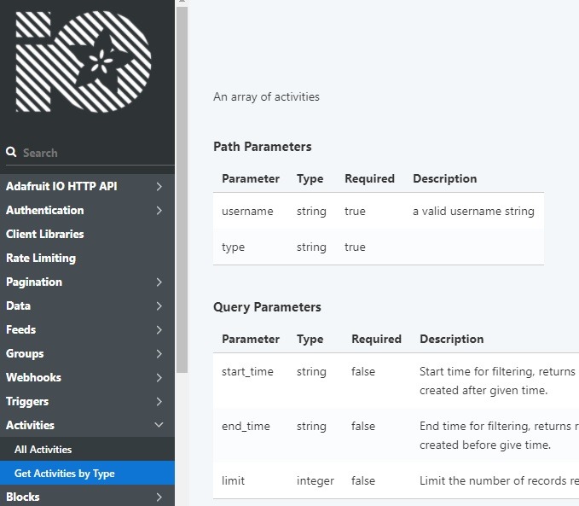Click the Path Parameters heading

pos(263,147)
